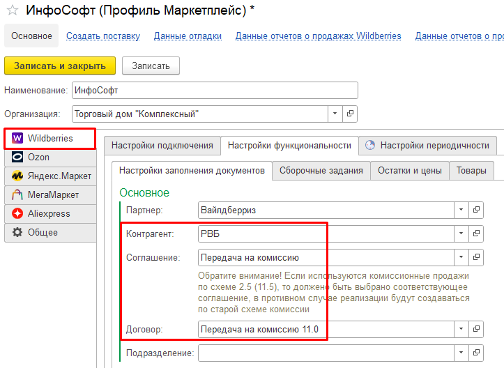504x368 pixels.
Task: Select the Яндекс.Маркет marketplace entry
Action: click(50, 176)
